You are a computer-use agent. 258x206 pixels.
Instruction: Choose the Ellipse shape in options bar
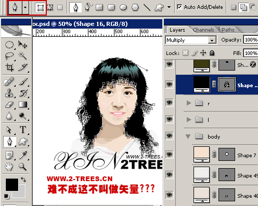123,7
